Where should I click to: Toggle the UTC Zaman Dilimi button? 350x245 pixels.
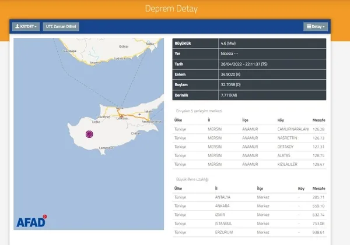[x=61, y=27]
